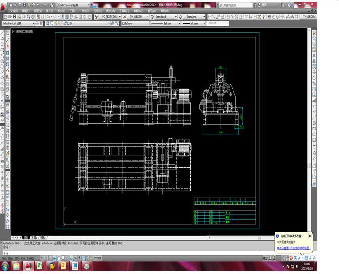Image resolution: width=339 pixels, height=274 pixels.
Task: Toggle the STRUCT button in the status bar
Action: 98,258
